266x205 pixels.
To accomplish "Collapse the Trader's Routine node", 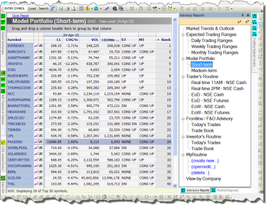I will click(x=183, y=77).
